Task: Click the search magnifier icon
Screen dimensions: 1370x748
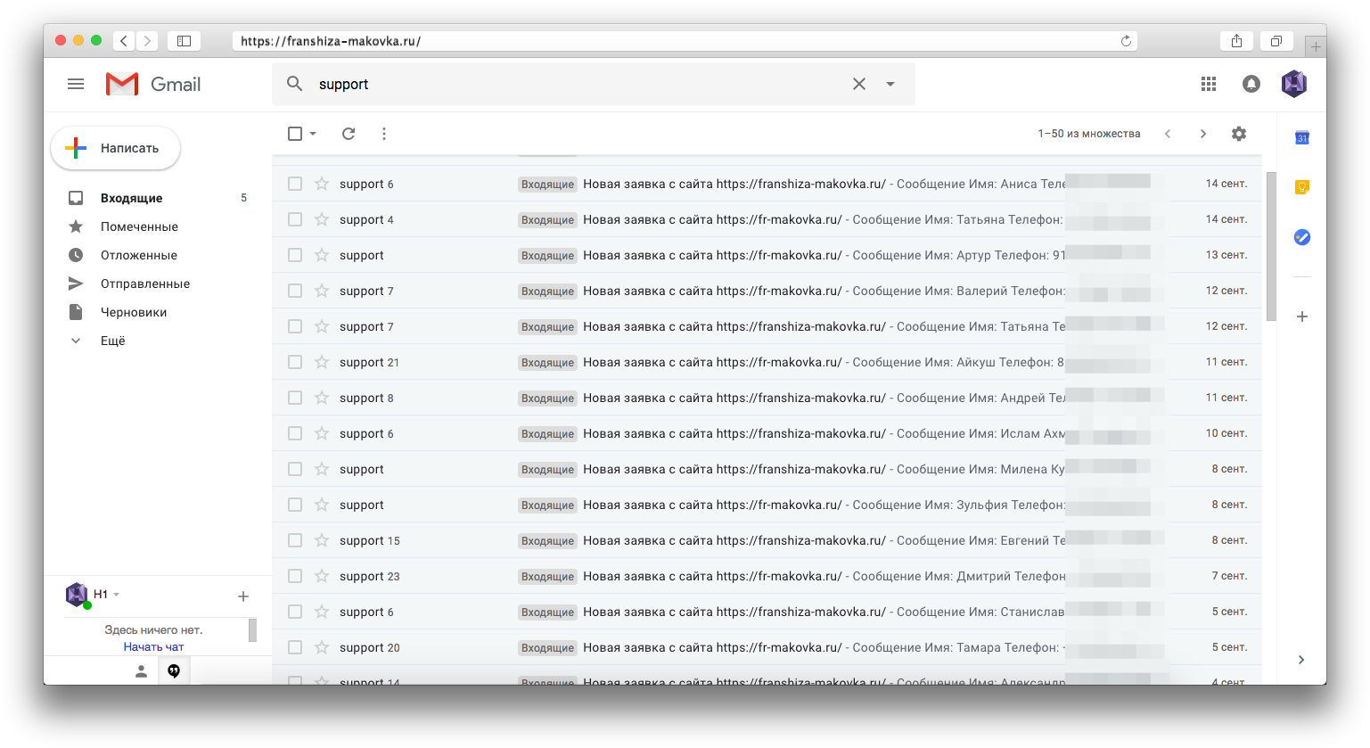Action: 295,84
